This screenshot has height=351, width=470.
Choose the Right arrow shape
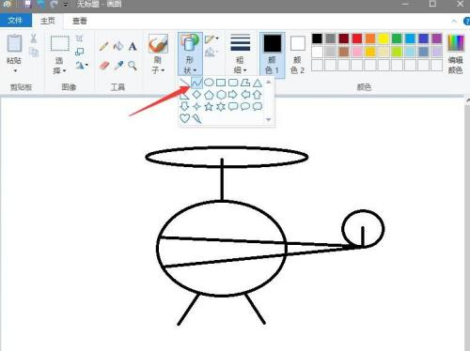(233, 95)
